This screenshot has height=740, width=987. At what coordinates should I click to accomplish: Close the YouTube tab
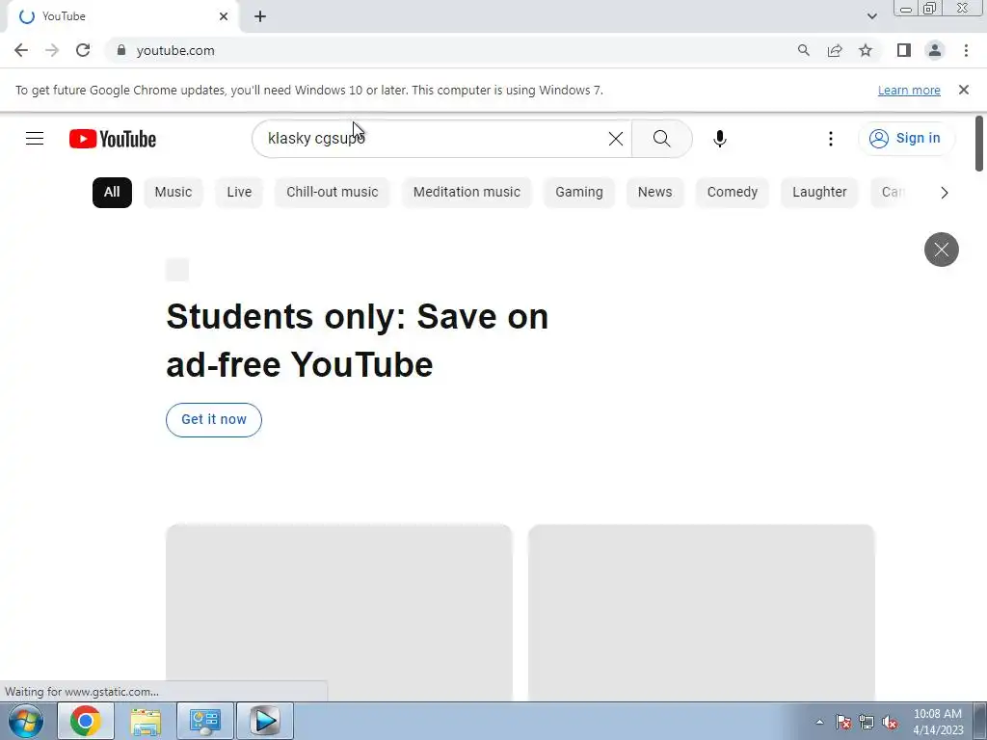[x=224, y=16]
